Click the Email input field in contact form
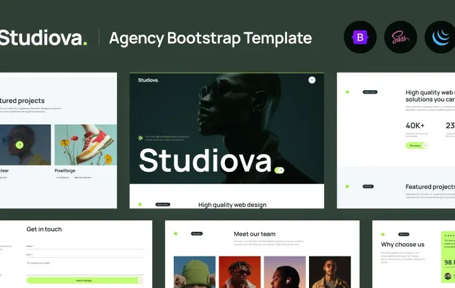The height and width of the screenshot is (288, 455). [85, 255]
